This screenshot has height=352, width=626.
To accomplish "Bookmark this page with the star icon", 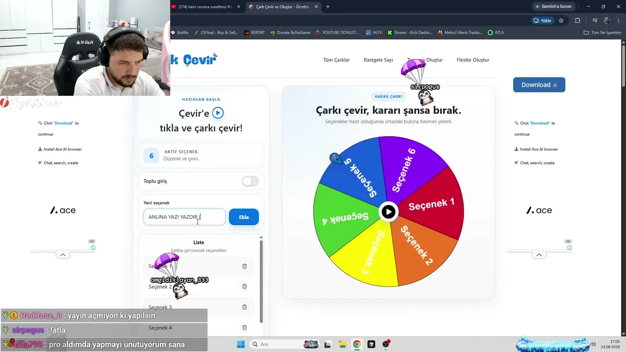I will (561, 21).
